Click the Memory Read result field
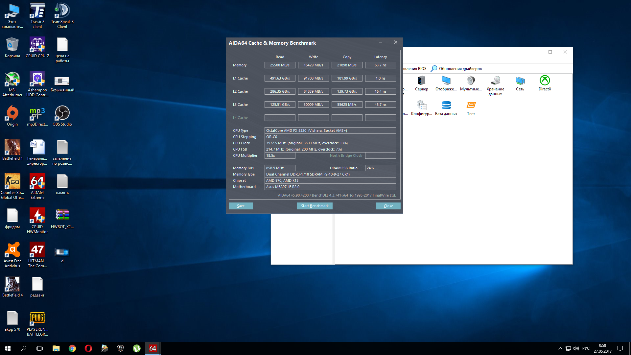Screen dimensions: 631x355 [x=280, y=65]
